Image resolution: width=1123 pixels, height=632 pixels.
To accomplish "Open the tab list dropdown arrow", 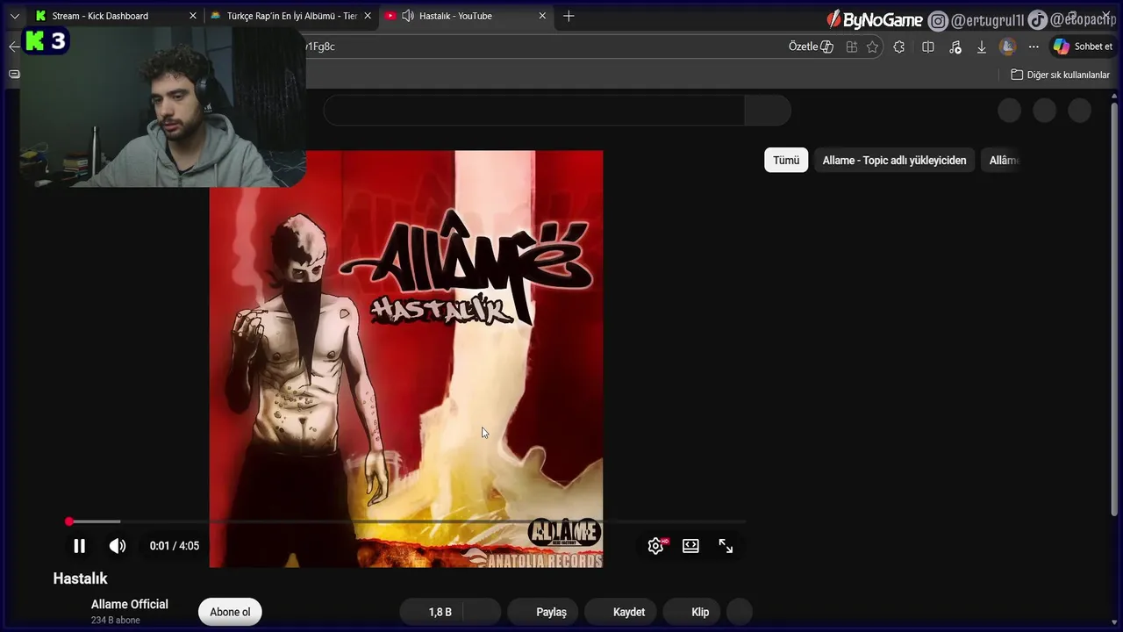I will [x=14, y=16].
